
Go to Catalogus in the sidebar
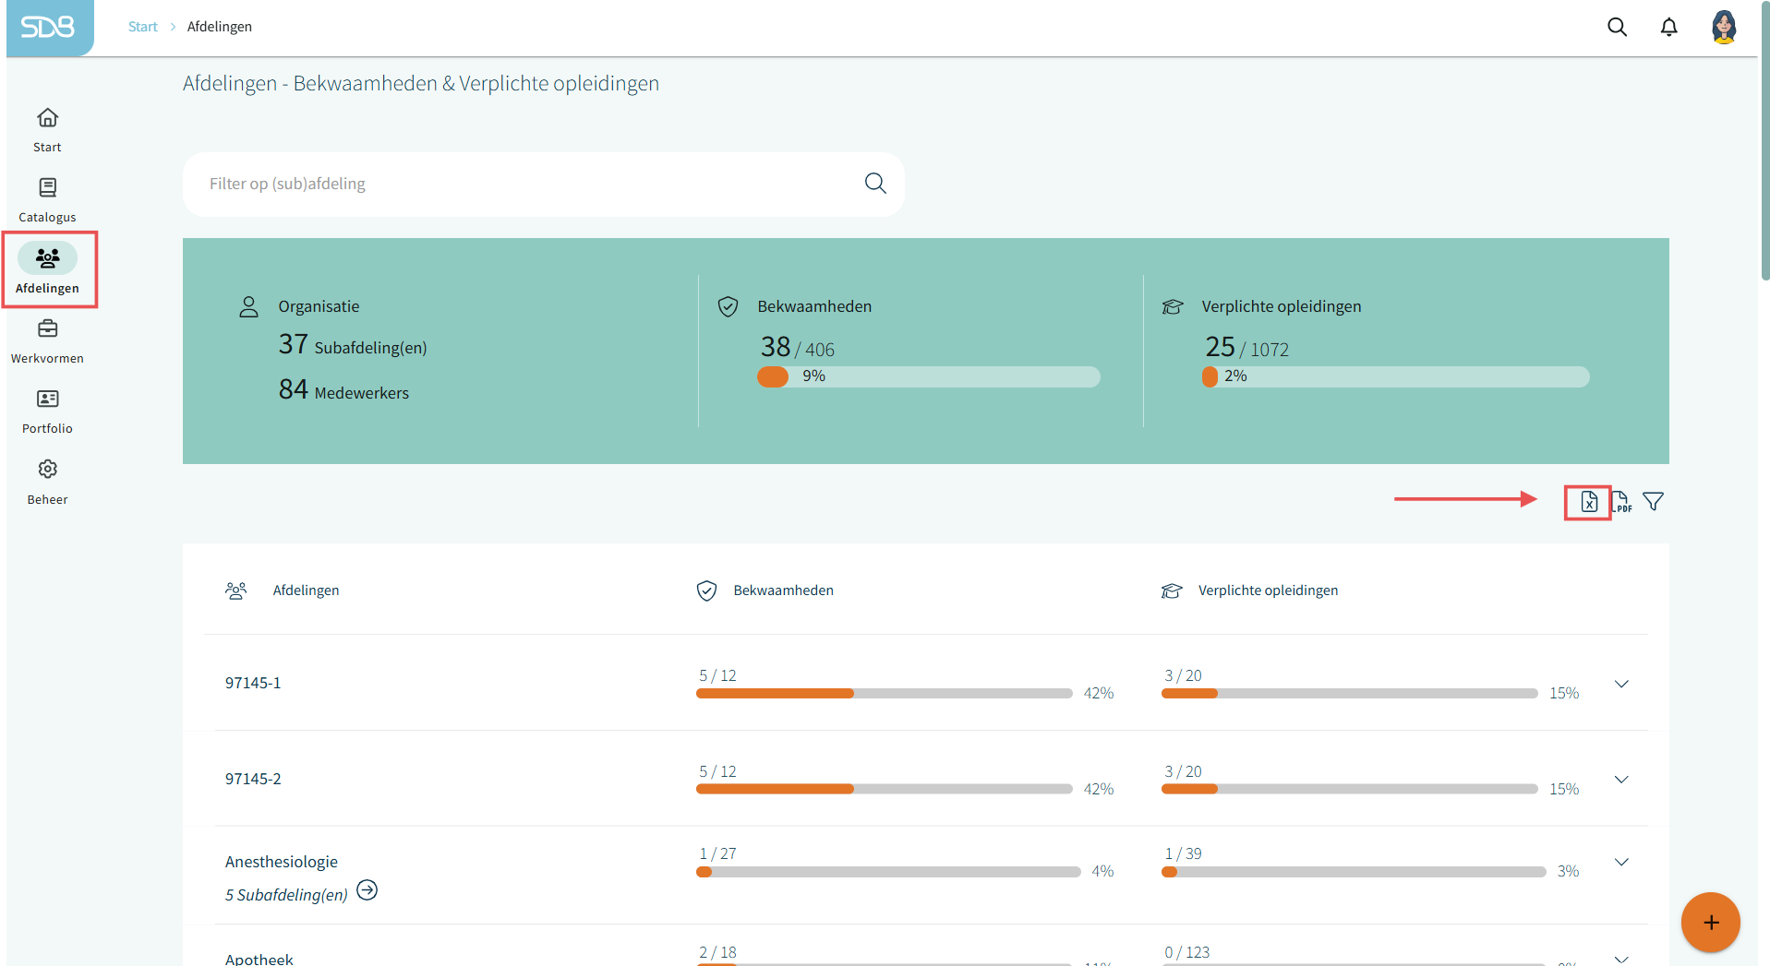click(x=47, y=200)
